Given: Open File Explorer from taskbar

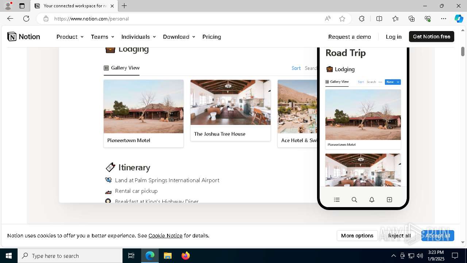Looking at the screenshot, I should (x=167, y=256).
